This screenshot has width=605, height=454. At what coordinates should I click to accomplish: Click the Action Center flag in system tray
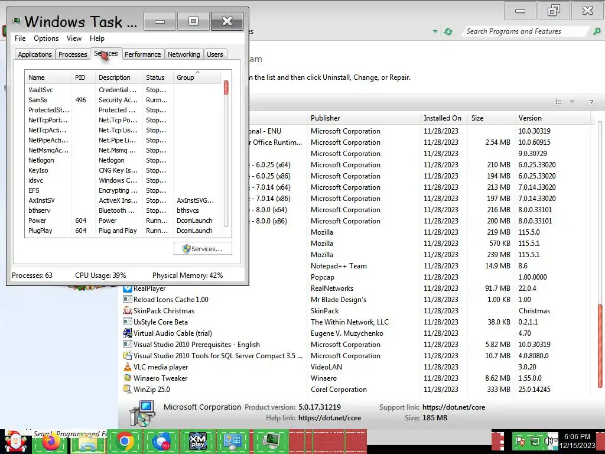(521, 441)
